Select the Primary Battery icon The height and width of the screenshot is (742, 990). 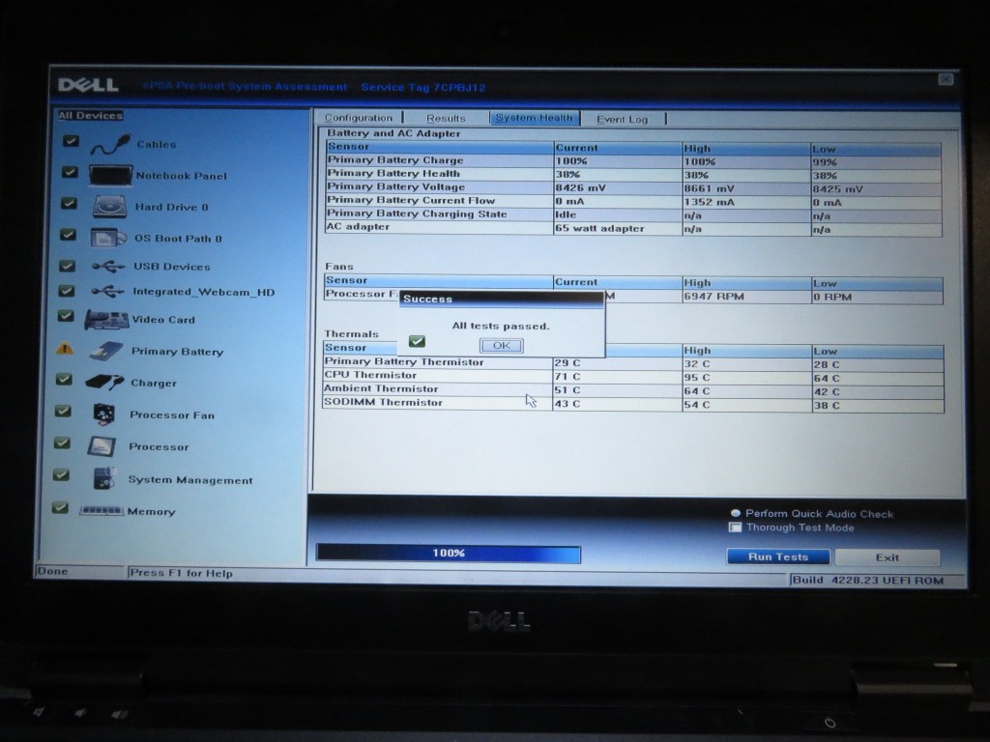point(106,351)
